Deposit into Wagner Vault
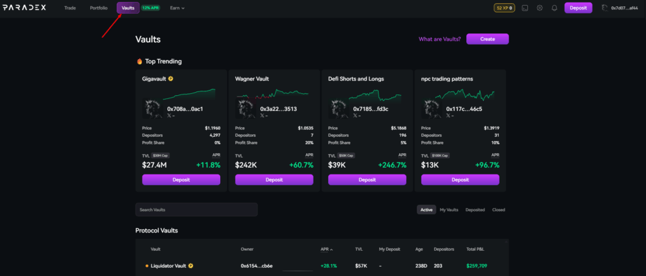Image resolution: width=646 pixels, height=276 pixels. coord(274,180)
